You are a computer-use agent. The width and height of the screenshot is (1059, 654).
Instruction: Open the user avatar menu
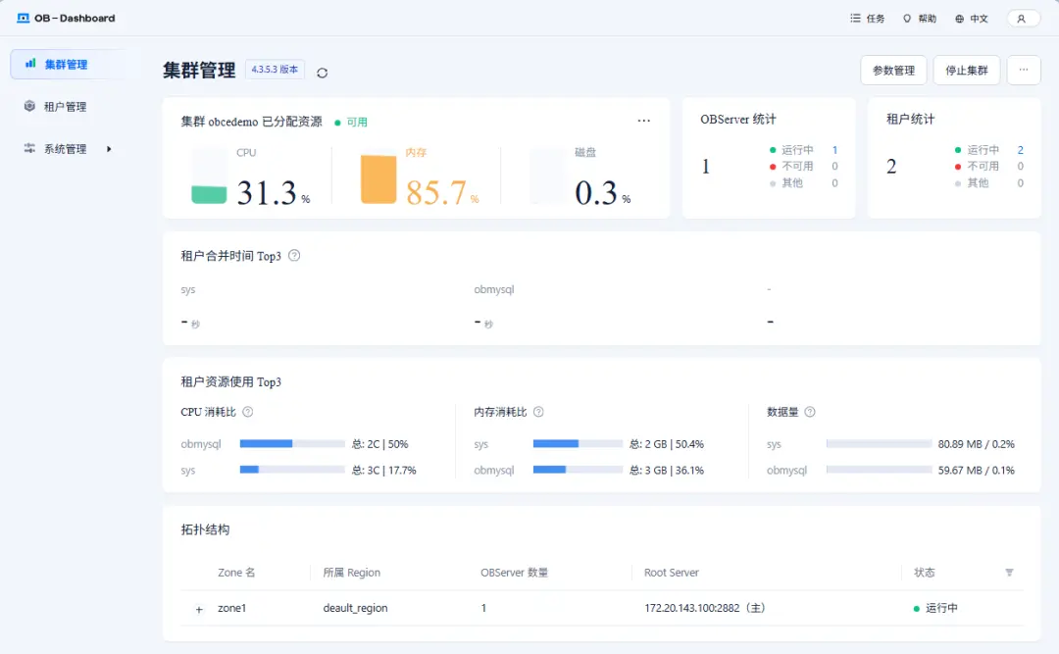click(1023, 19)
